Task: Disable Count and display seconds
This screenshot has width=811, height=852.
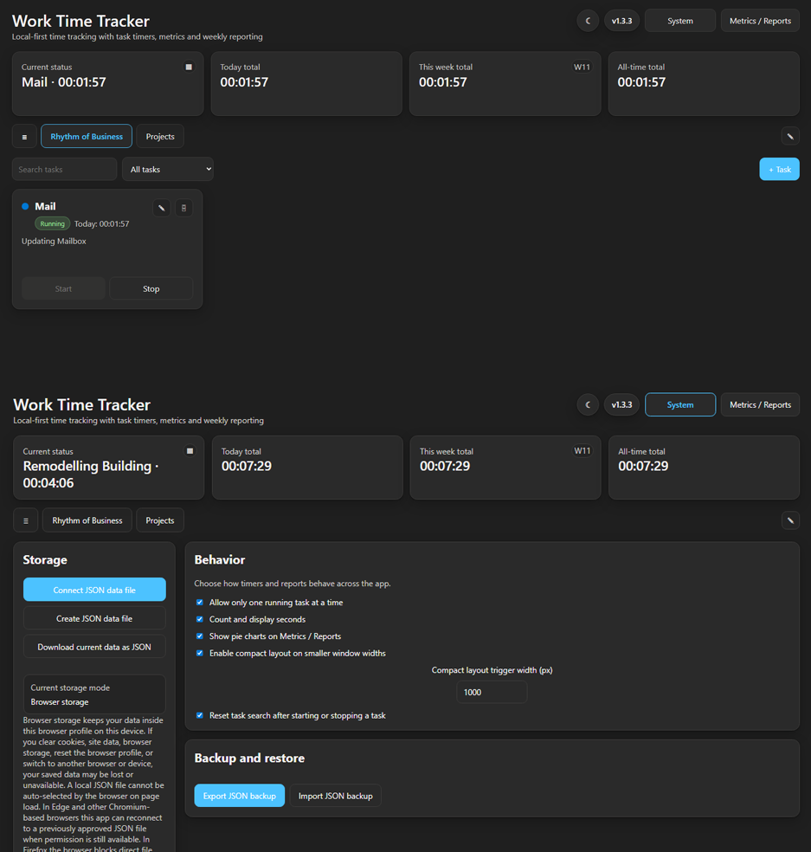Action: pos(200,619)
